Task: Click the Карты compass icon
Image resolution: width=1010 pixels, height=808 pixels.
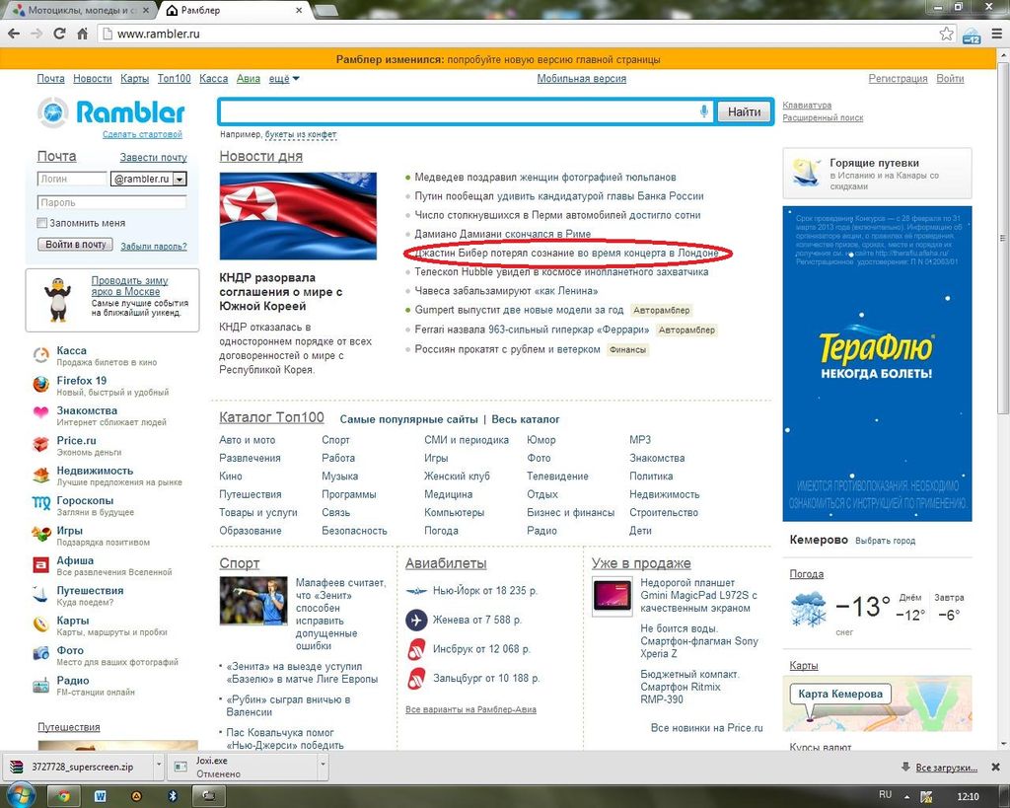Action: click(40, 624)
